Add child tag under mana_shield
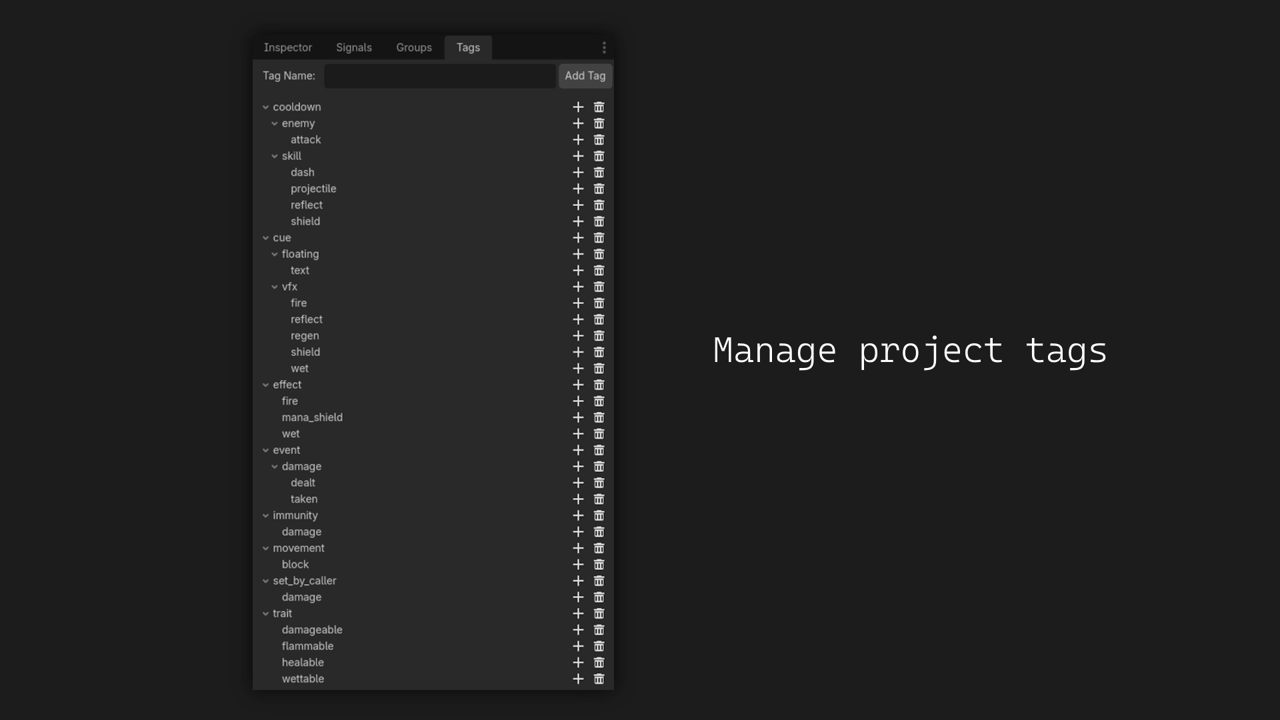Screen dimensions: 1280x720 coord(578,417)
